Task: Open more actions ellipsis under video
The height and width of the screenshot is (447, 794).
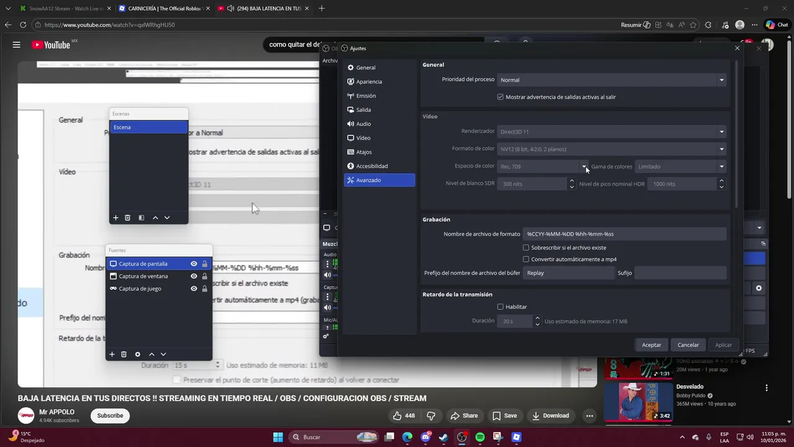Action: pos(589,416)
